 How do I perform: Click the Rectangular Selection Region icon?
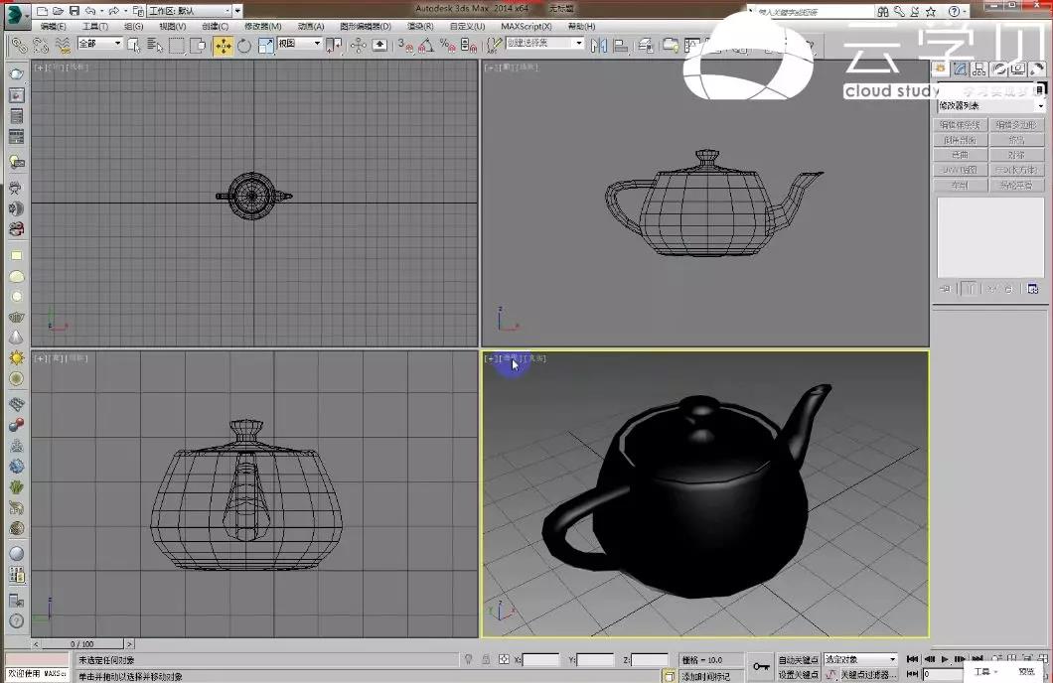point(177,45)
